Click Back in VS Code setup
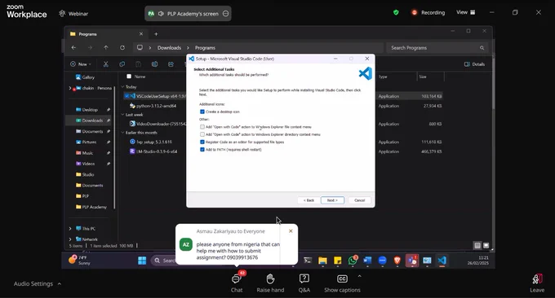 tap(309, 200)
